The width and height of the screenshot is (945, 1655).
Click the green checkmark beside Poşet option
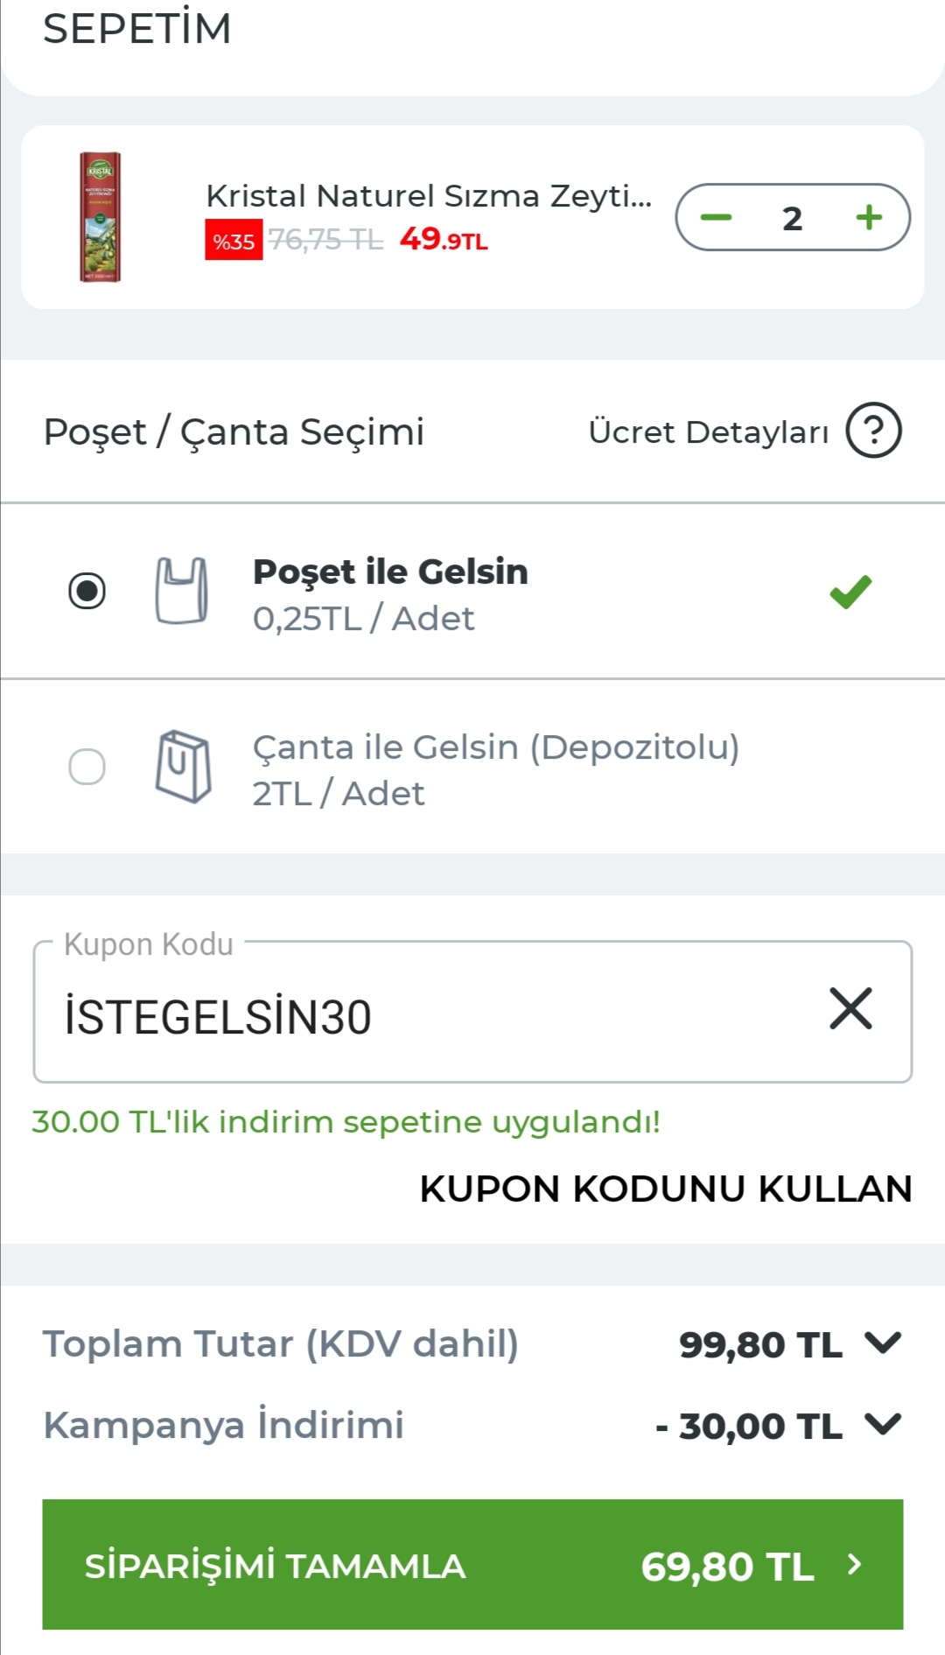(x=850, y=593)
